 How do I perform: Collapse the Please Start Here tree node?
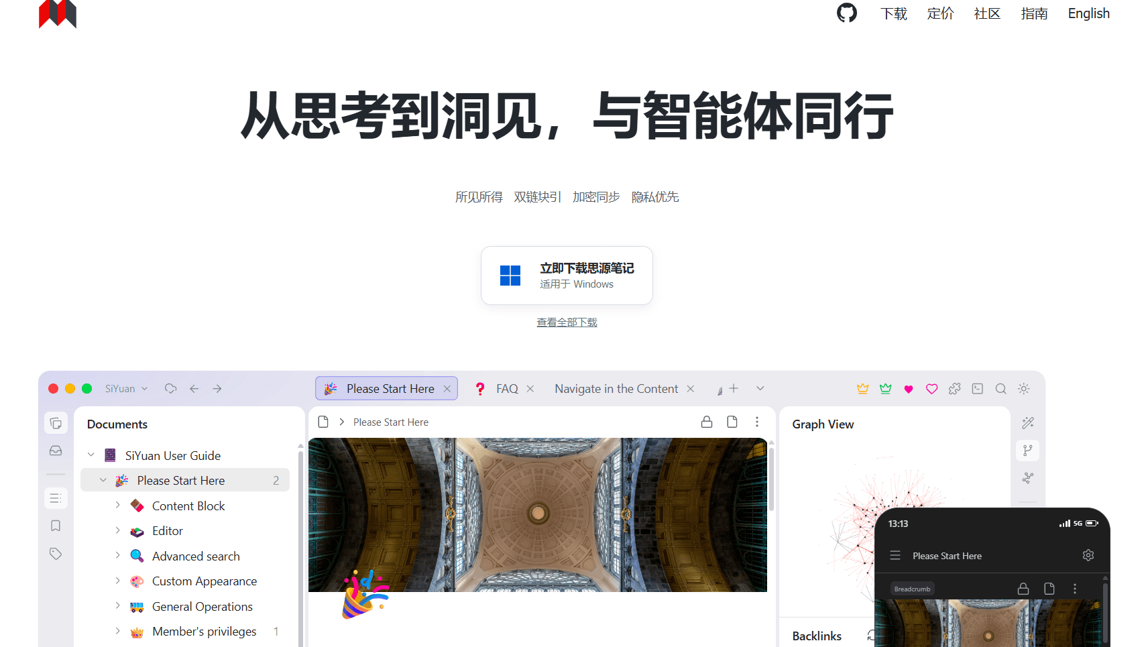point(103,480)
